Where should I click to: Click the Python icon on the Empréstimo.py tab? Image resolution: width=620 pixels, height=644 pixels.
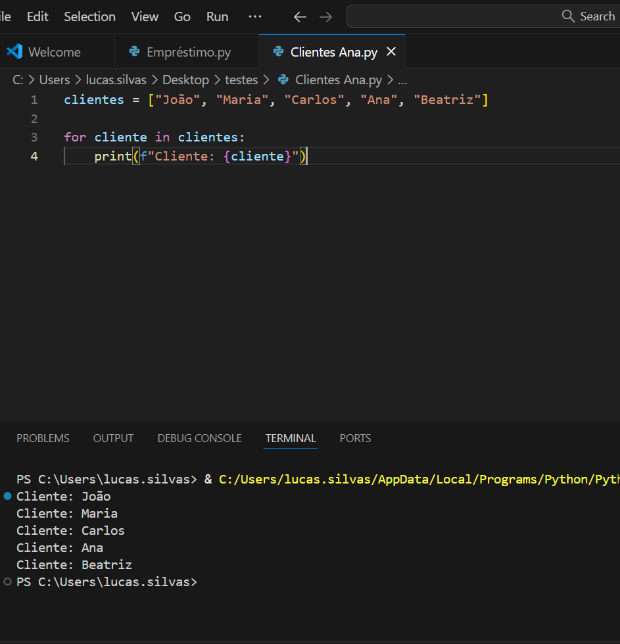tap(135, 52)
